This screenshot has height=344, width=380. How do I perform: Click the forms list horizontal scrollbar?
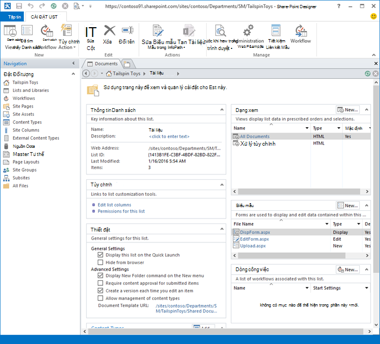click(x=292, y=255)
